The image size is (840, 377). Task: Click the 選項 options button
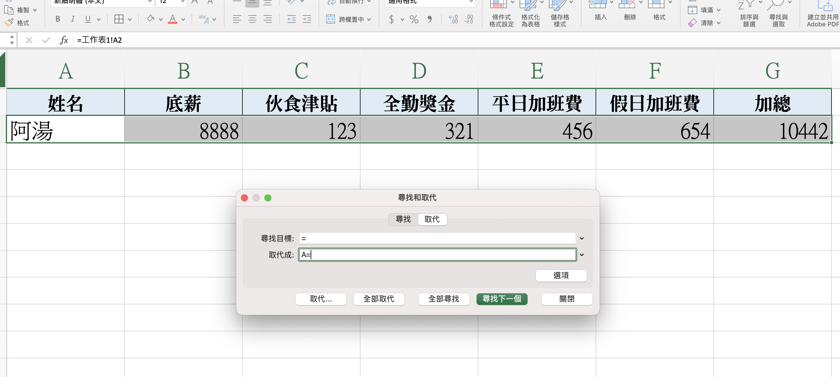coord(561,275)
